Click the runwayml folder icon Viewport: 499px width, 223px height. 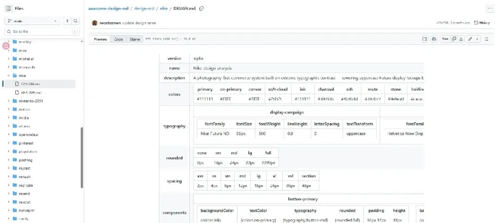(15, 211)
